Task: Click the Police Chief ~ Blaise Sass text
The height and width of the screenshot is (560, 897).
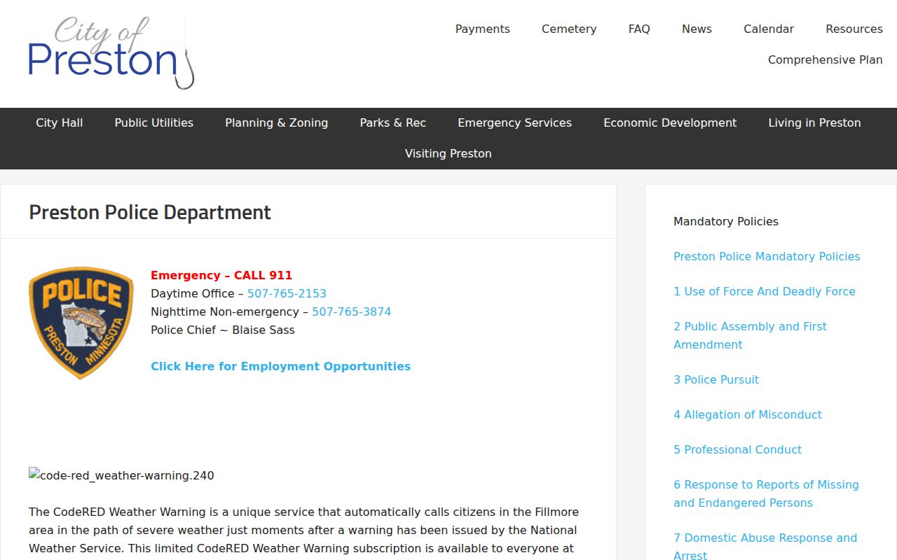Action: click(x=223, y=330)
